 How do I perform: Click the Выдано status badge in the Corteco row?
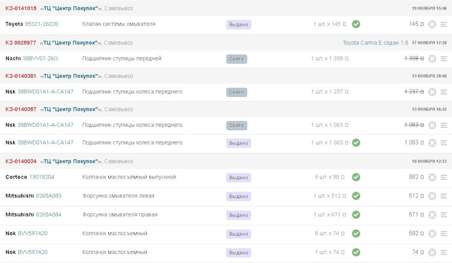(x=238, y=178)
